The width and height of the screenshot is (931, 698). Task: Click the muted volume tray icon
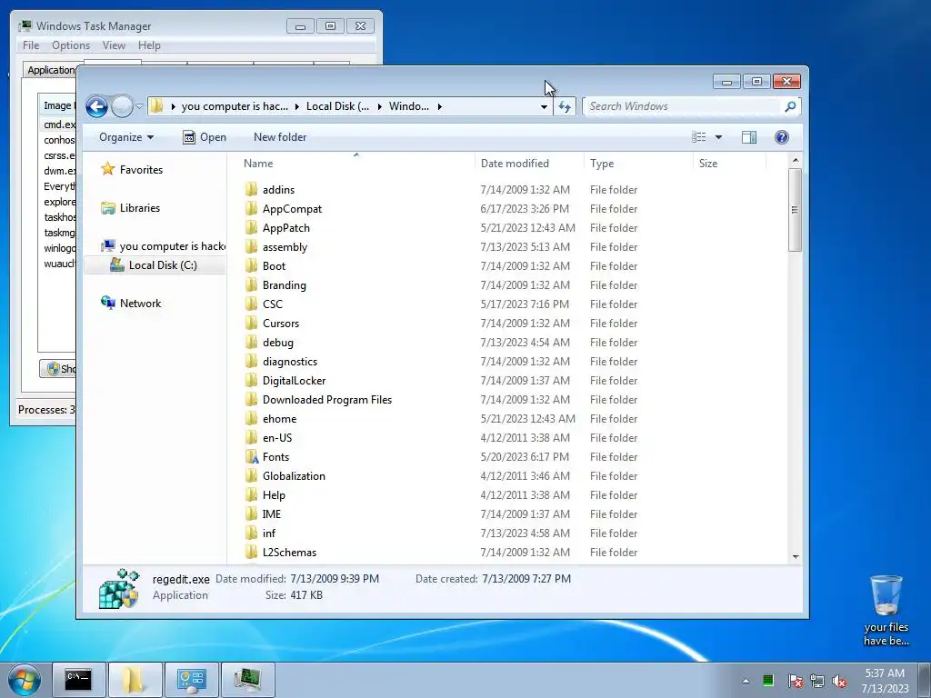point(839,681)
